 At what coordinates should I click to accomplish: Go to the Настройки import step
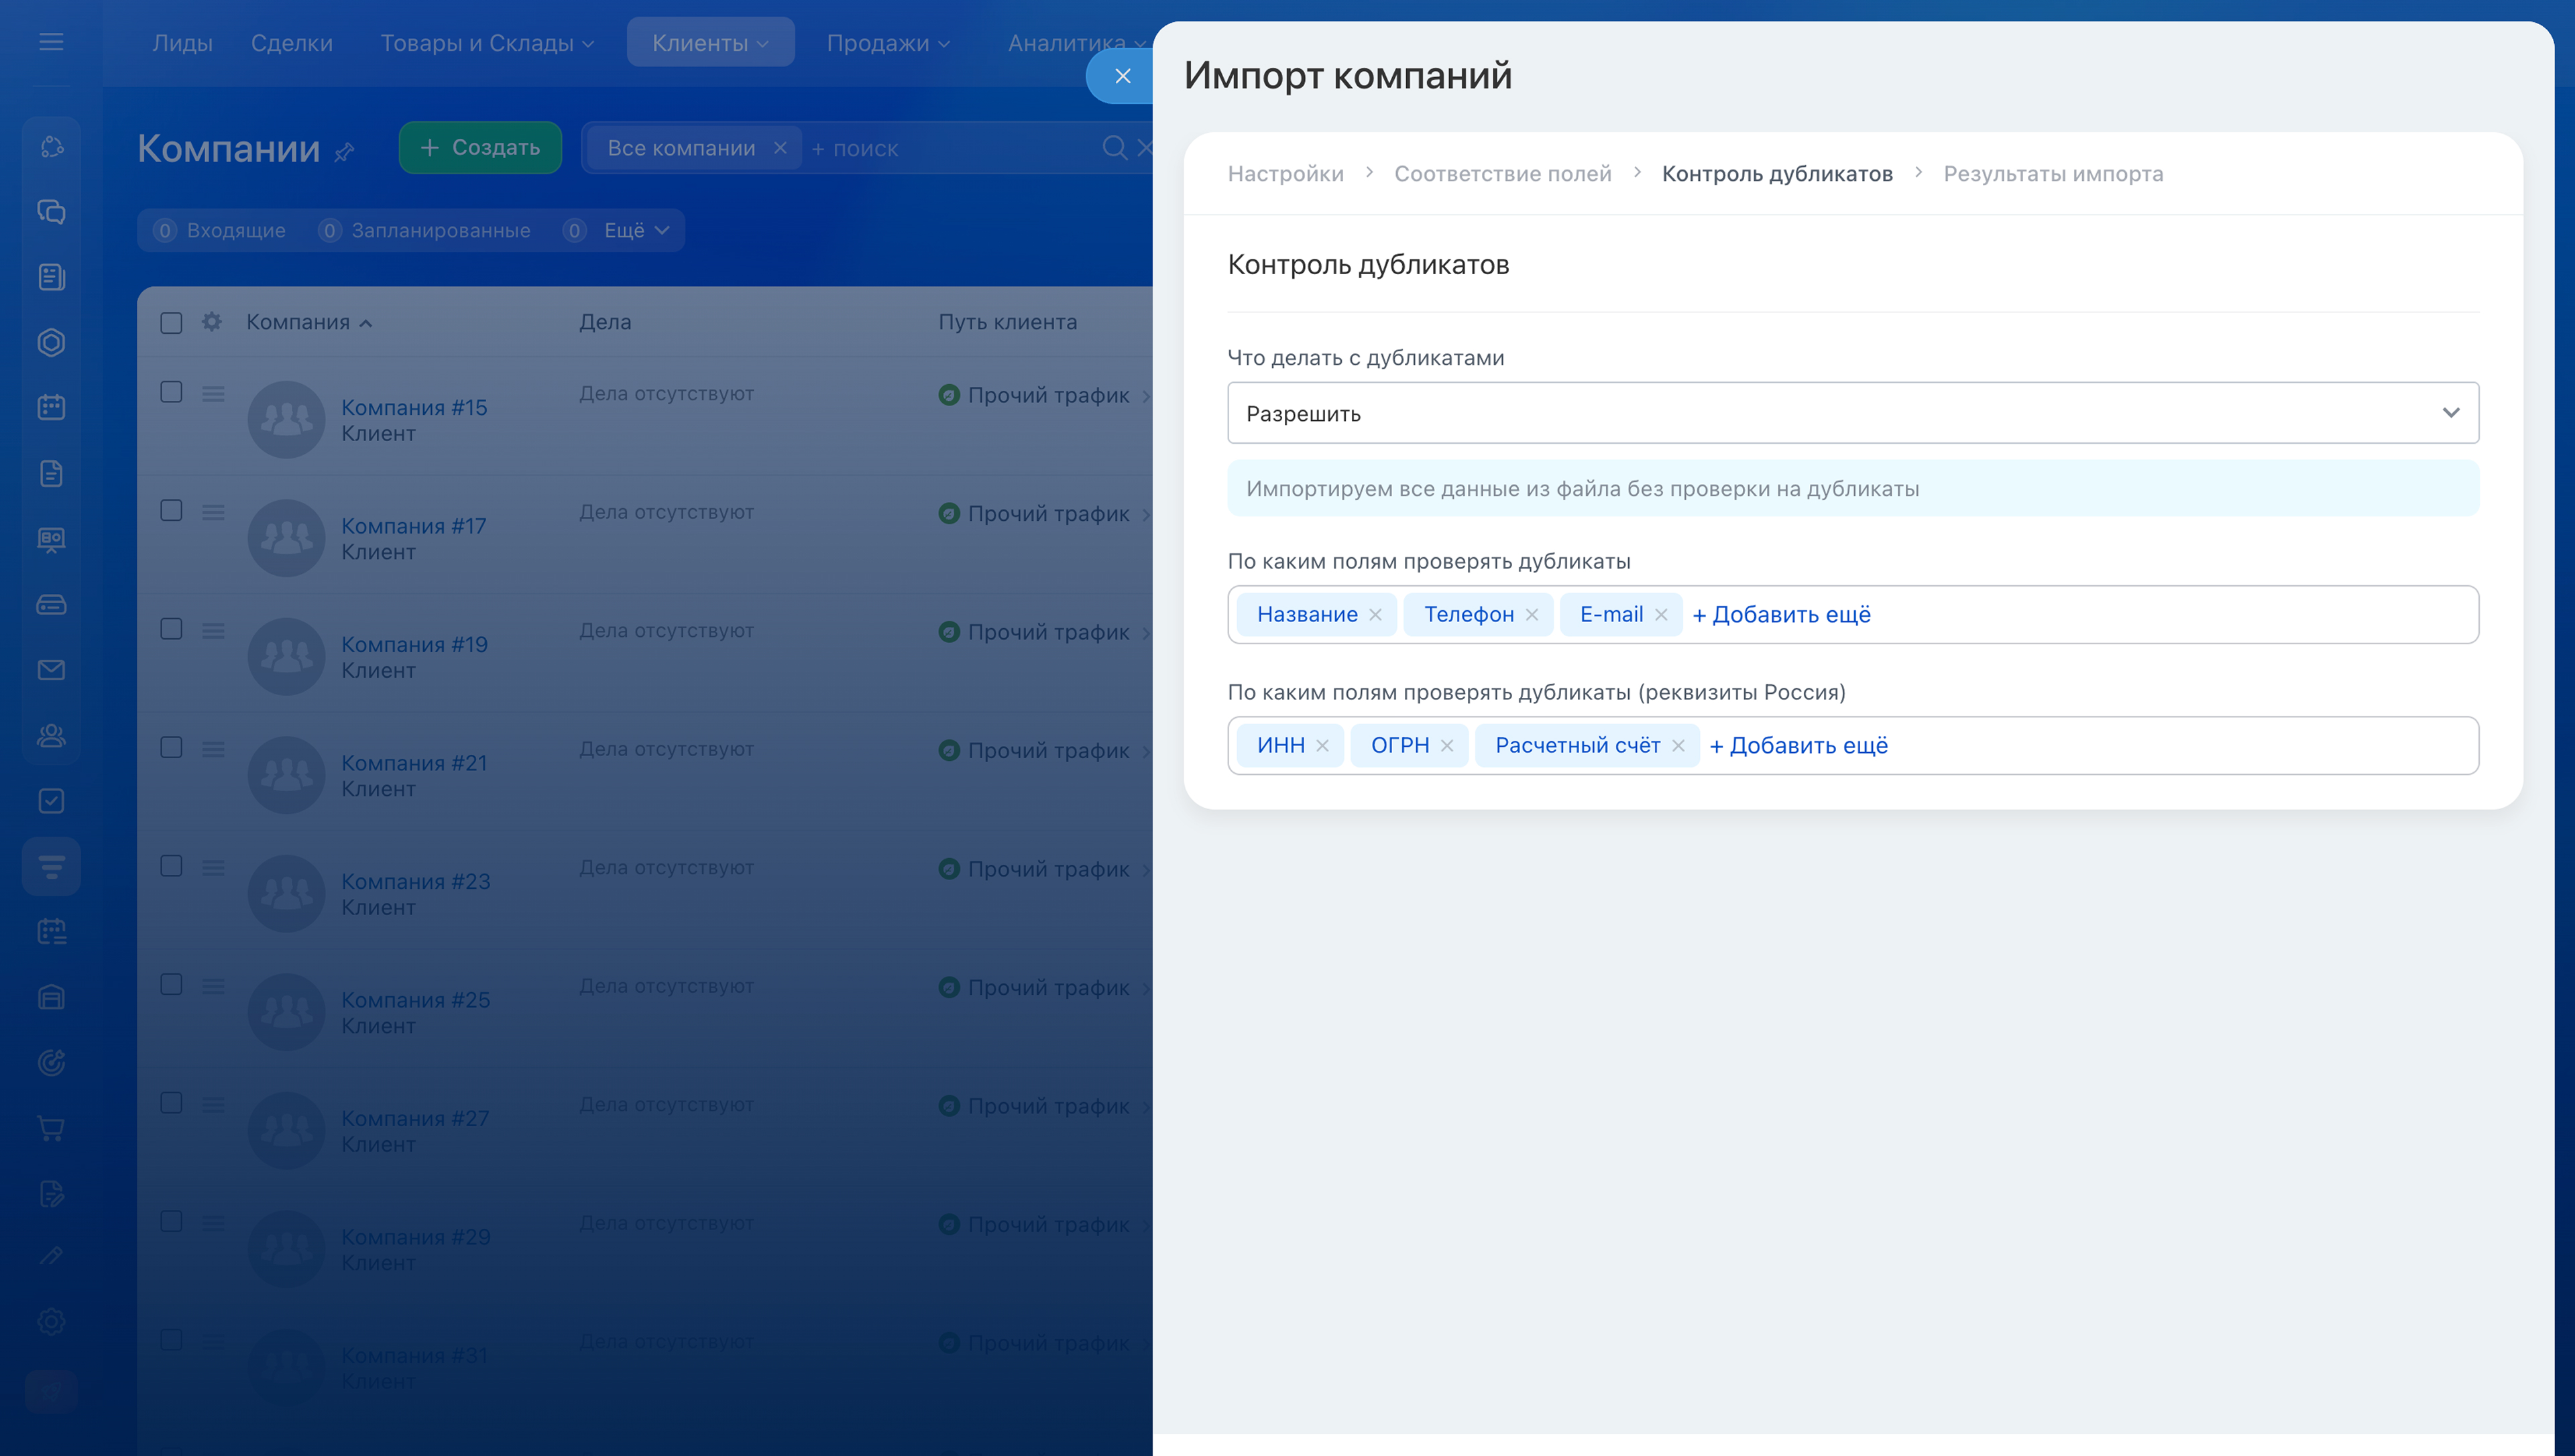pyautogui.click(x=1285, y=174)
